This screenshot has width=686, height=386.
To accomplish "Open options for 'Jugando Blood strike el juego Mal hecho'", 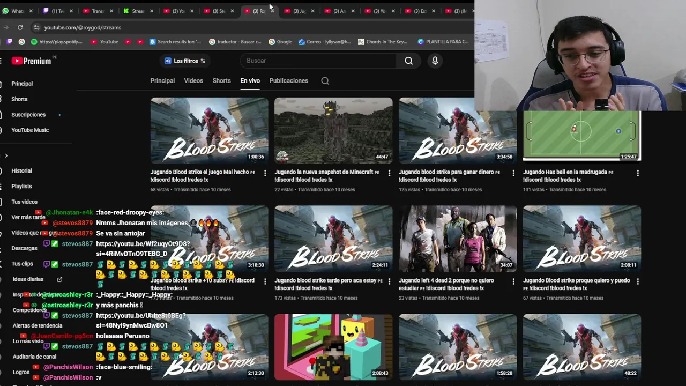I will [x=265, y=173].
